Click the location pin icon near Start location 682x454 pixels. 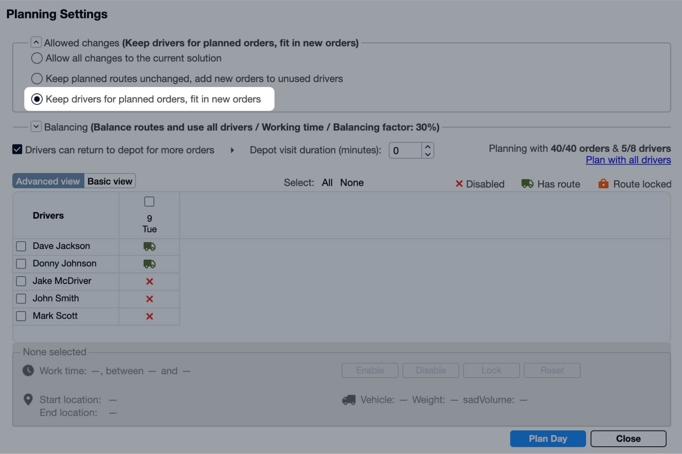point(28,399)
